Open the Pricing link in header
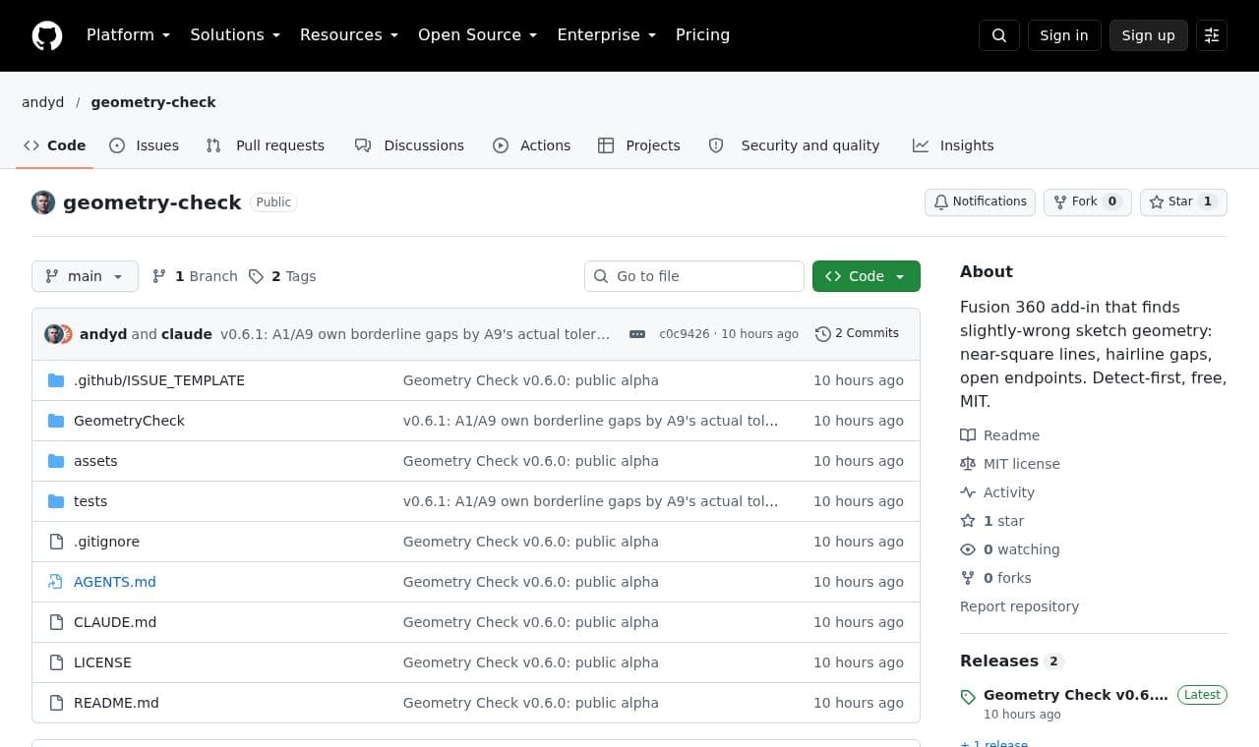 702,35
